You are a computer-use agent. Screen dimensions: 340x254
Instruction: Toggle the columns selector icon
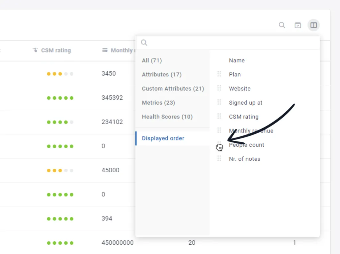[x=313, y=25]
